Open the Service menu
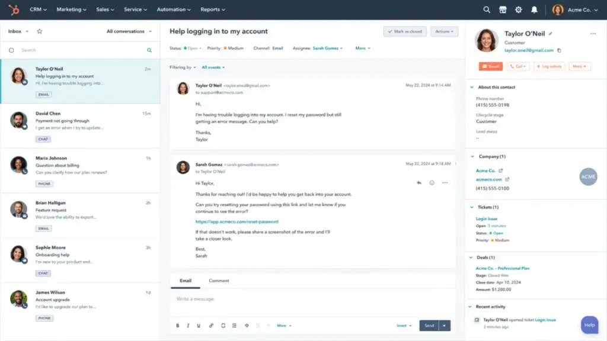607x341 pixels. coord(136,9)
